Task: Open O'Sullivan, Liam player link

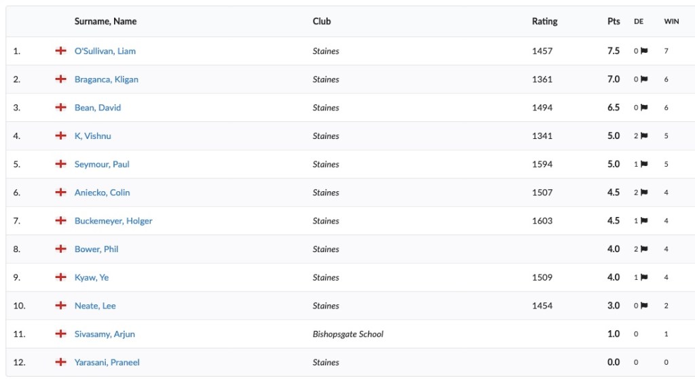Action: click(105, 51)
